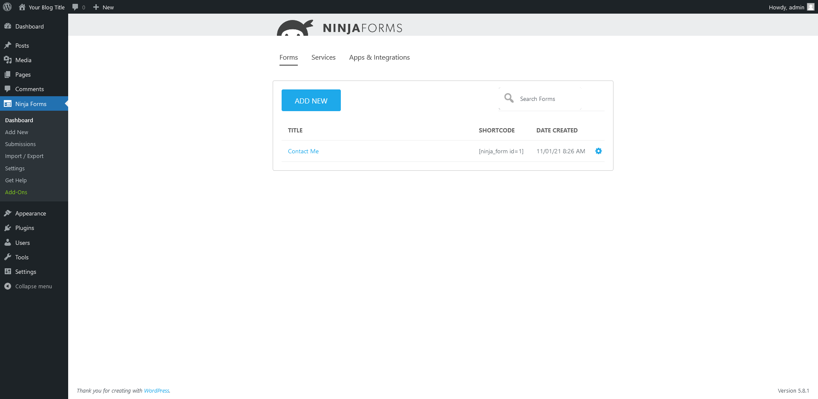Click the Appearance brush icon
818x399 pixels.
click(x=8, y=213)
